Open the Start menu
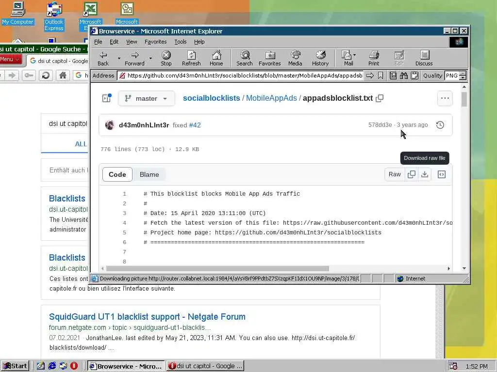This screenshot has width=497, height=372. (15, 366)
